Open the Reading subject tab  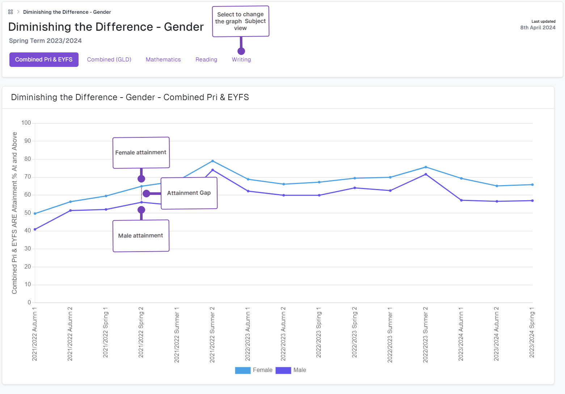(x=206, y=60)
